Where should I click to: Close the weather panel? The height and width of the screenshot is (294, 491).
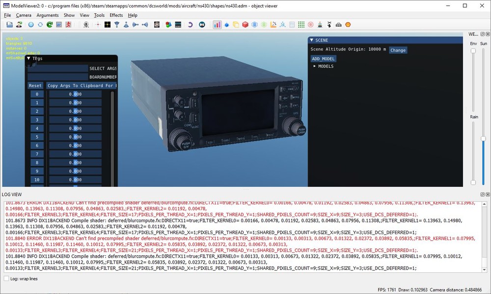488,34
